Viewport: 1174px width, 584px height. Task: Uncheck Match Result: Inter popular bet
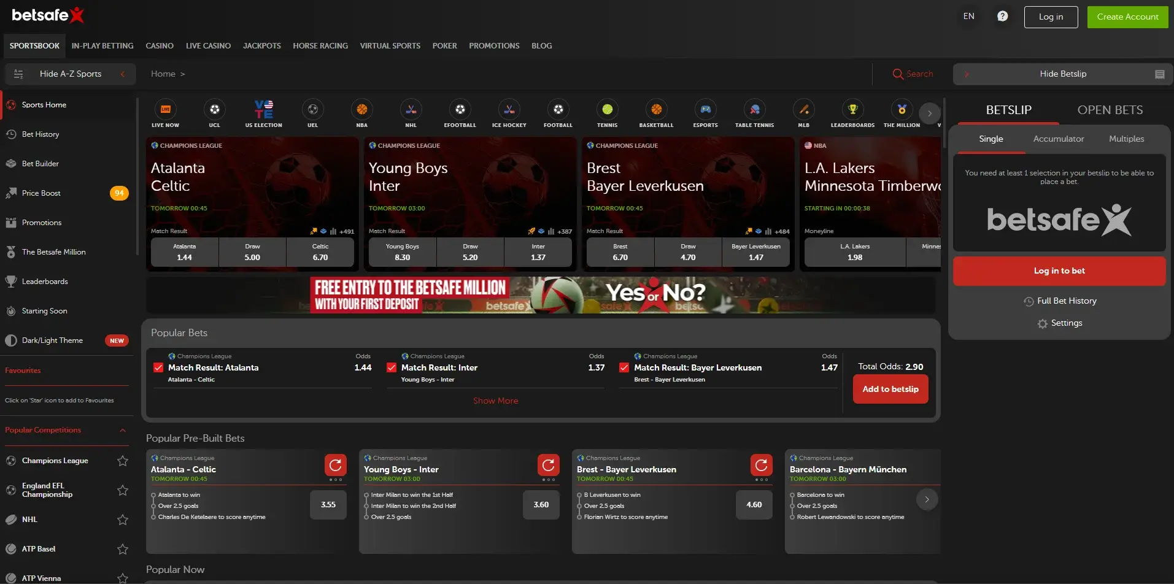point(392,367)
